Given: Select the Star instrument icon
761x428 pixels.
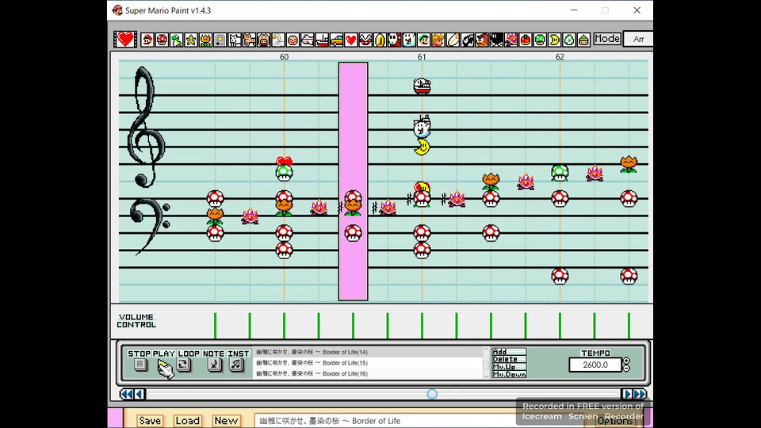Looking at the screenshot, I should pos(191,40).
